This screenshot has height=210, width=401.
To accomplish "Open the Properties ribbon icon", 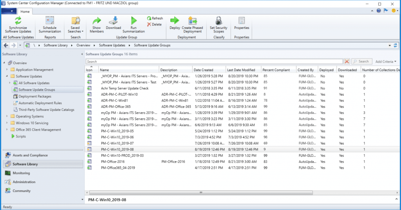I will click(242, 21).
